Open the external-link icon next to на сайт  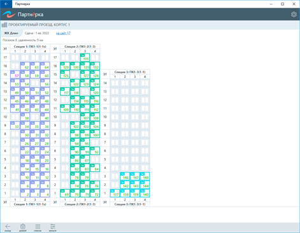pyautogui.click(x=69, y=33)
